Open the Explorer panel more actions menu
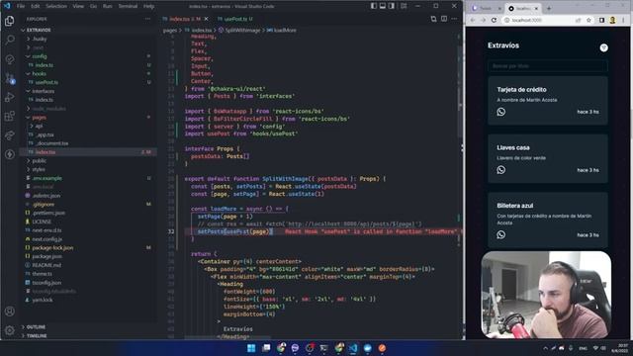The image size is (633, 356). pyautogui.click(x=147, y=19)
